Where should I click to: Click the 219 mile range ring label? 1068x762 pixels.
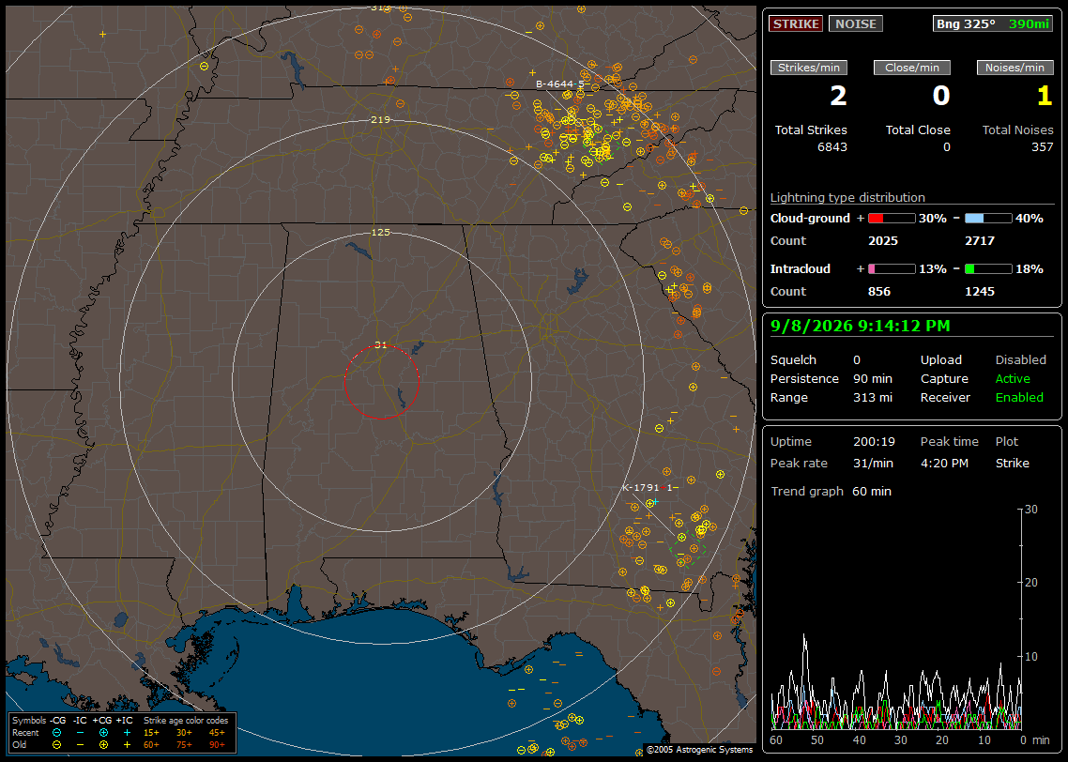[380, 120]
